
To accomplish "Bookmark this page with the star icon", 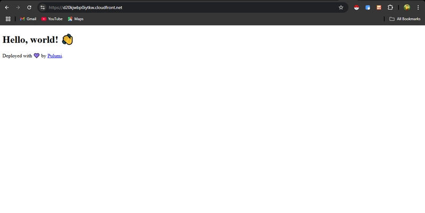I will 341,7.
